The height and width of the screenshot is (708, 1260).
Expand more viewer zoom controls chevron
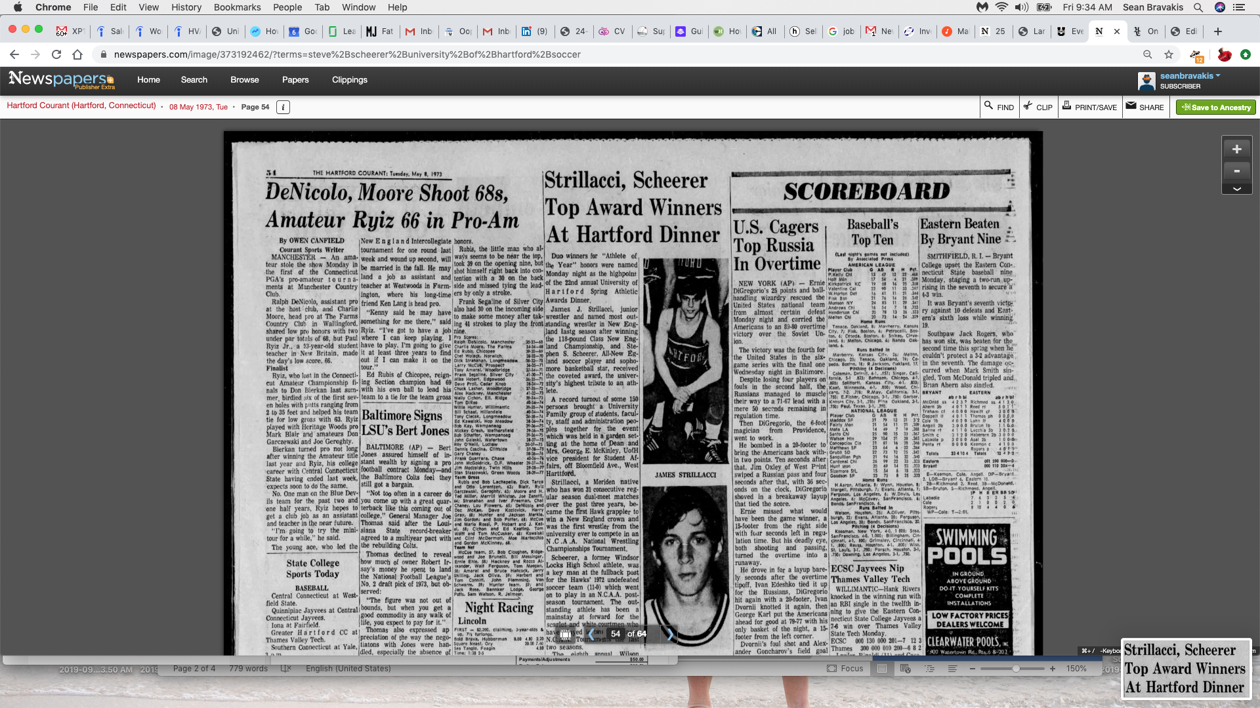(1236, 189)
